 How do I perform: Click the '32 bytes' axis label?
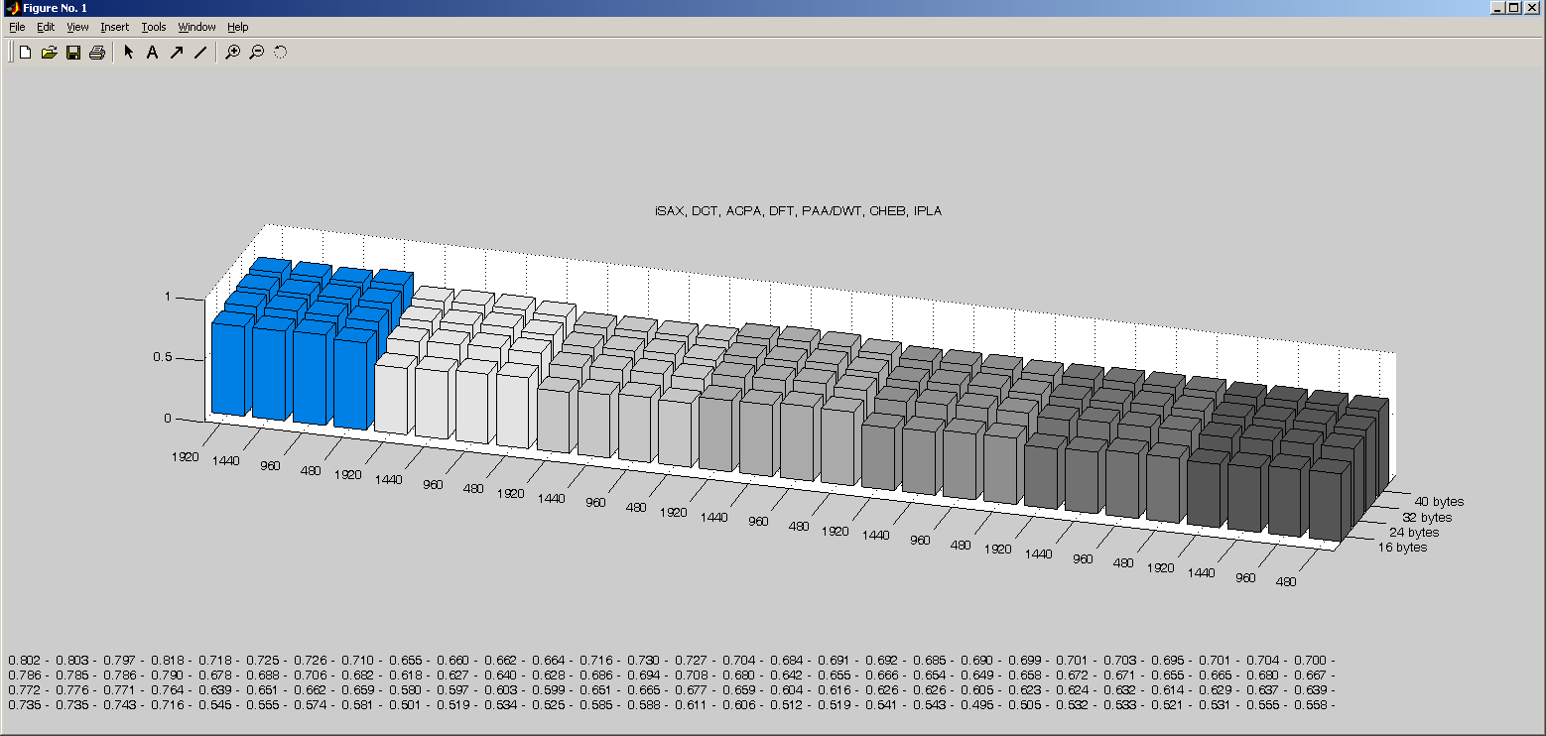(1426, 517)
